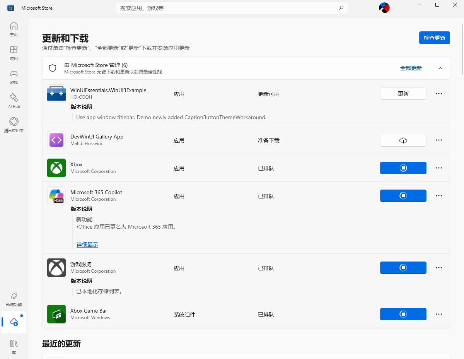Viewport: 464px width, 359px height.
Task: Open more options for DevWinUI Gallery App
Action: [x=439, y=140]
